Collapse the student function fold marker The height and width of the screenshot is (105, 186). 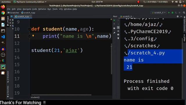point(29,29)
